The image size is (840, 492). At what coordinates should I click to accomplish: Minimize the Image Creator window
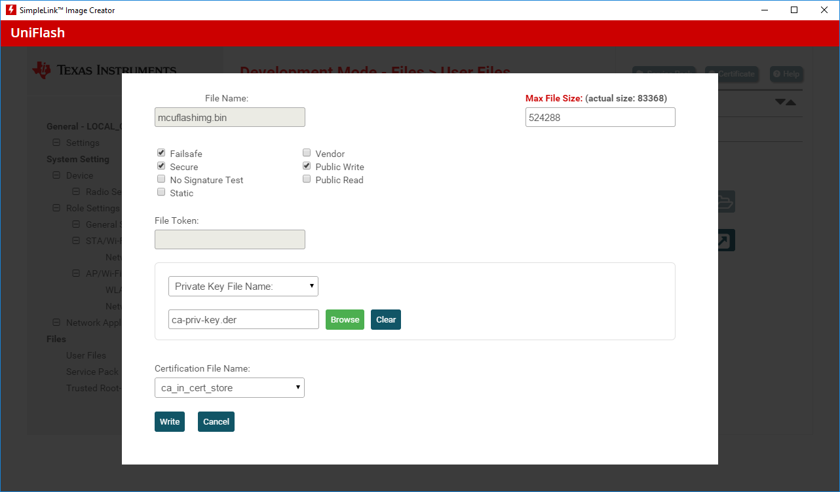point(764,10)
